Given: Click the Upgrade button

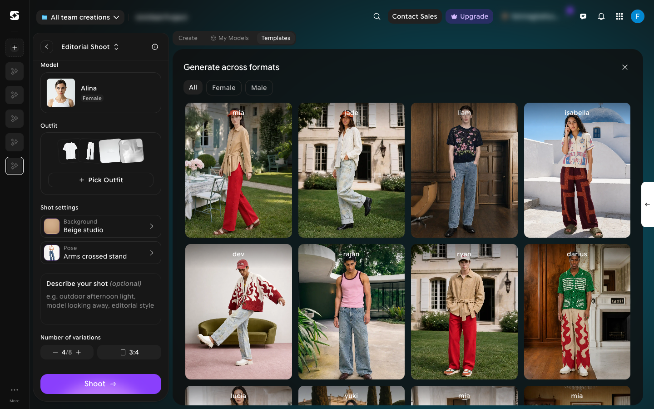Looking at the screenshot, I should (470, 16).
